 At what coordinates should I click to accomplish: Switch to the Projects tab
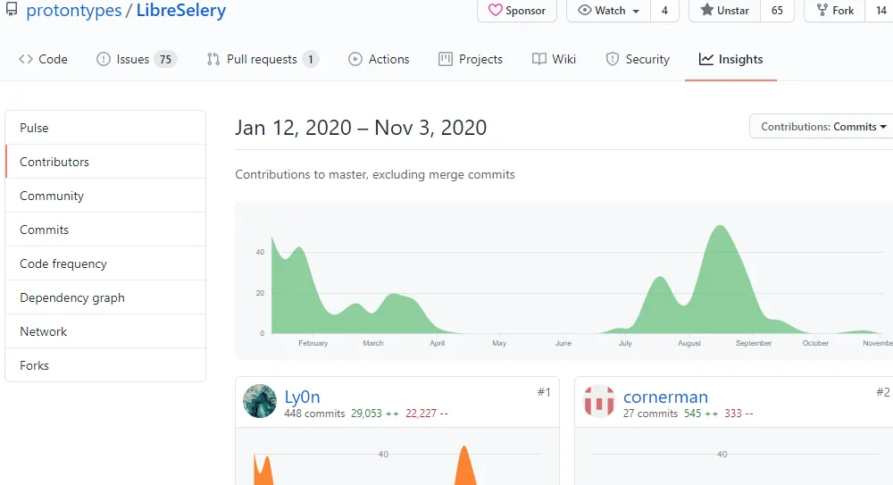(471, 59)
